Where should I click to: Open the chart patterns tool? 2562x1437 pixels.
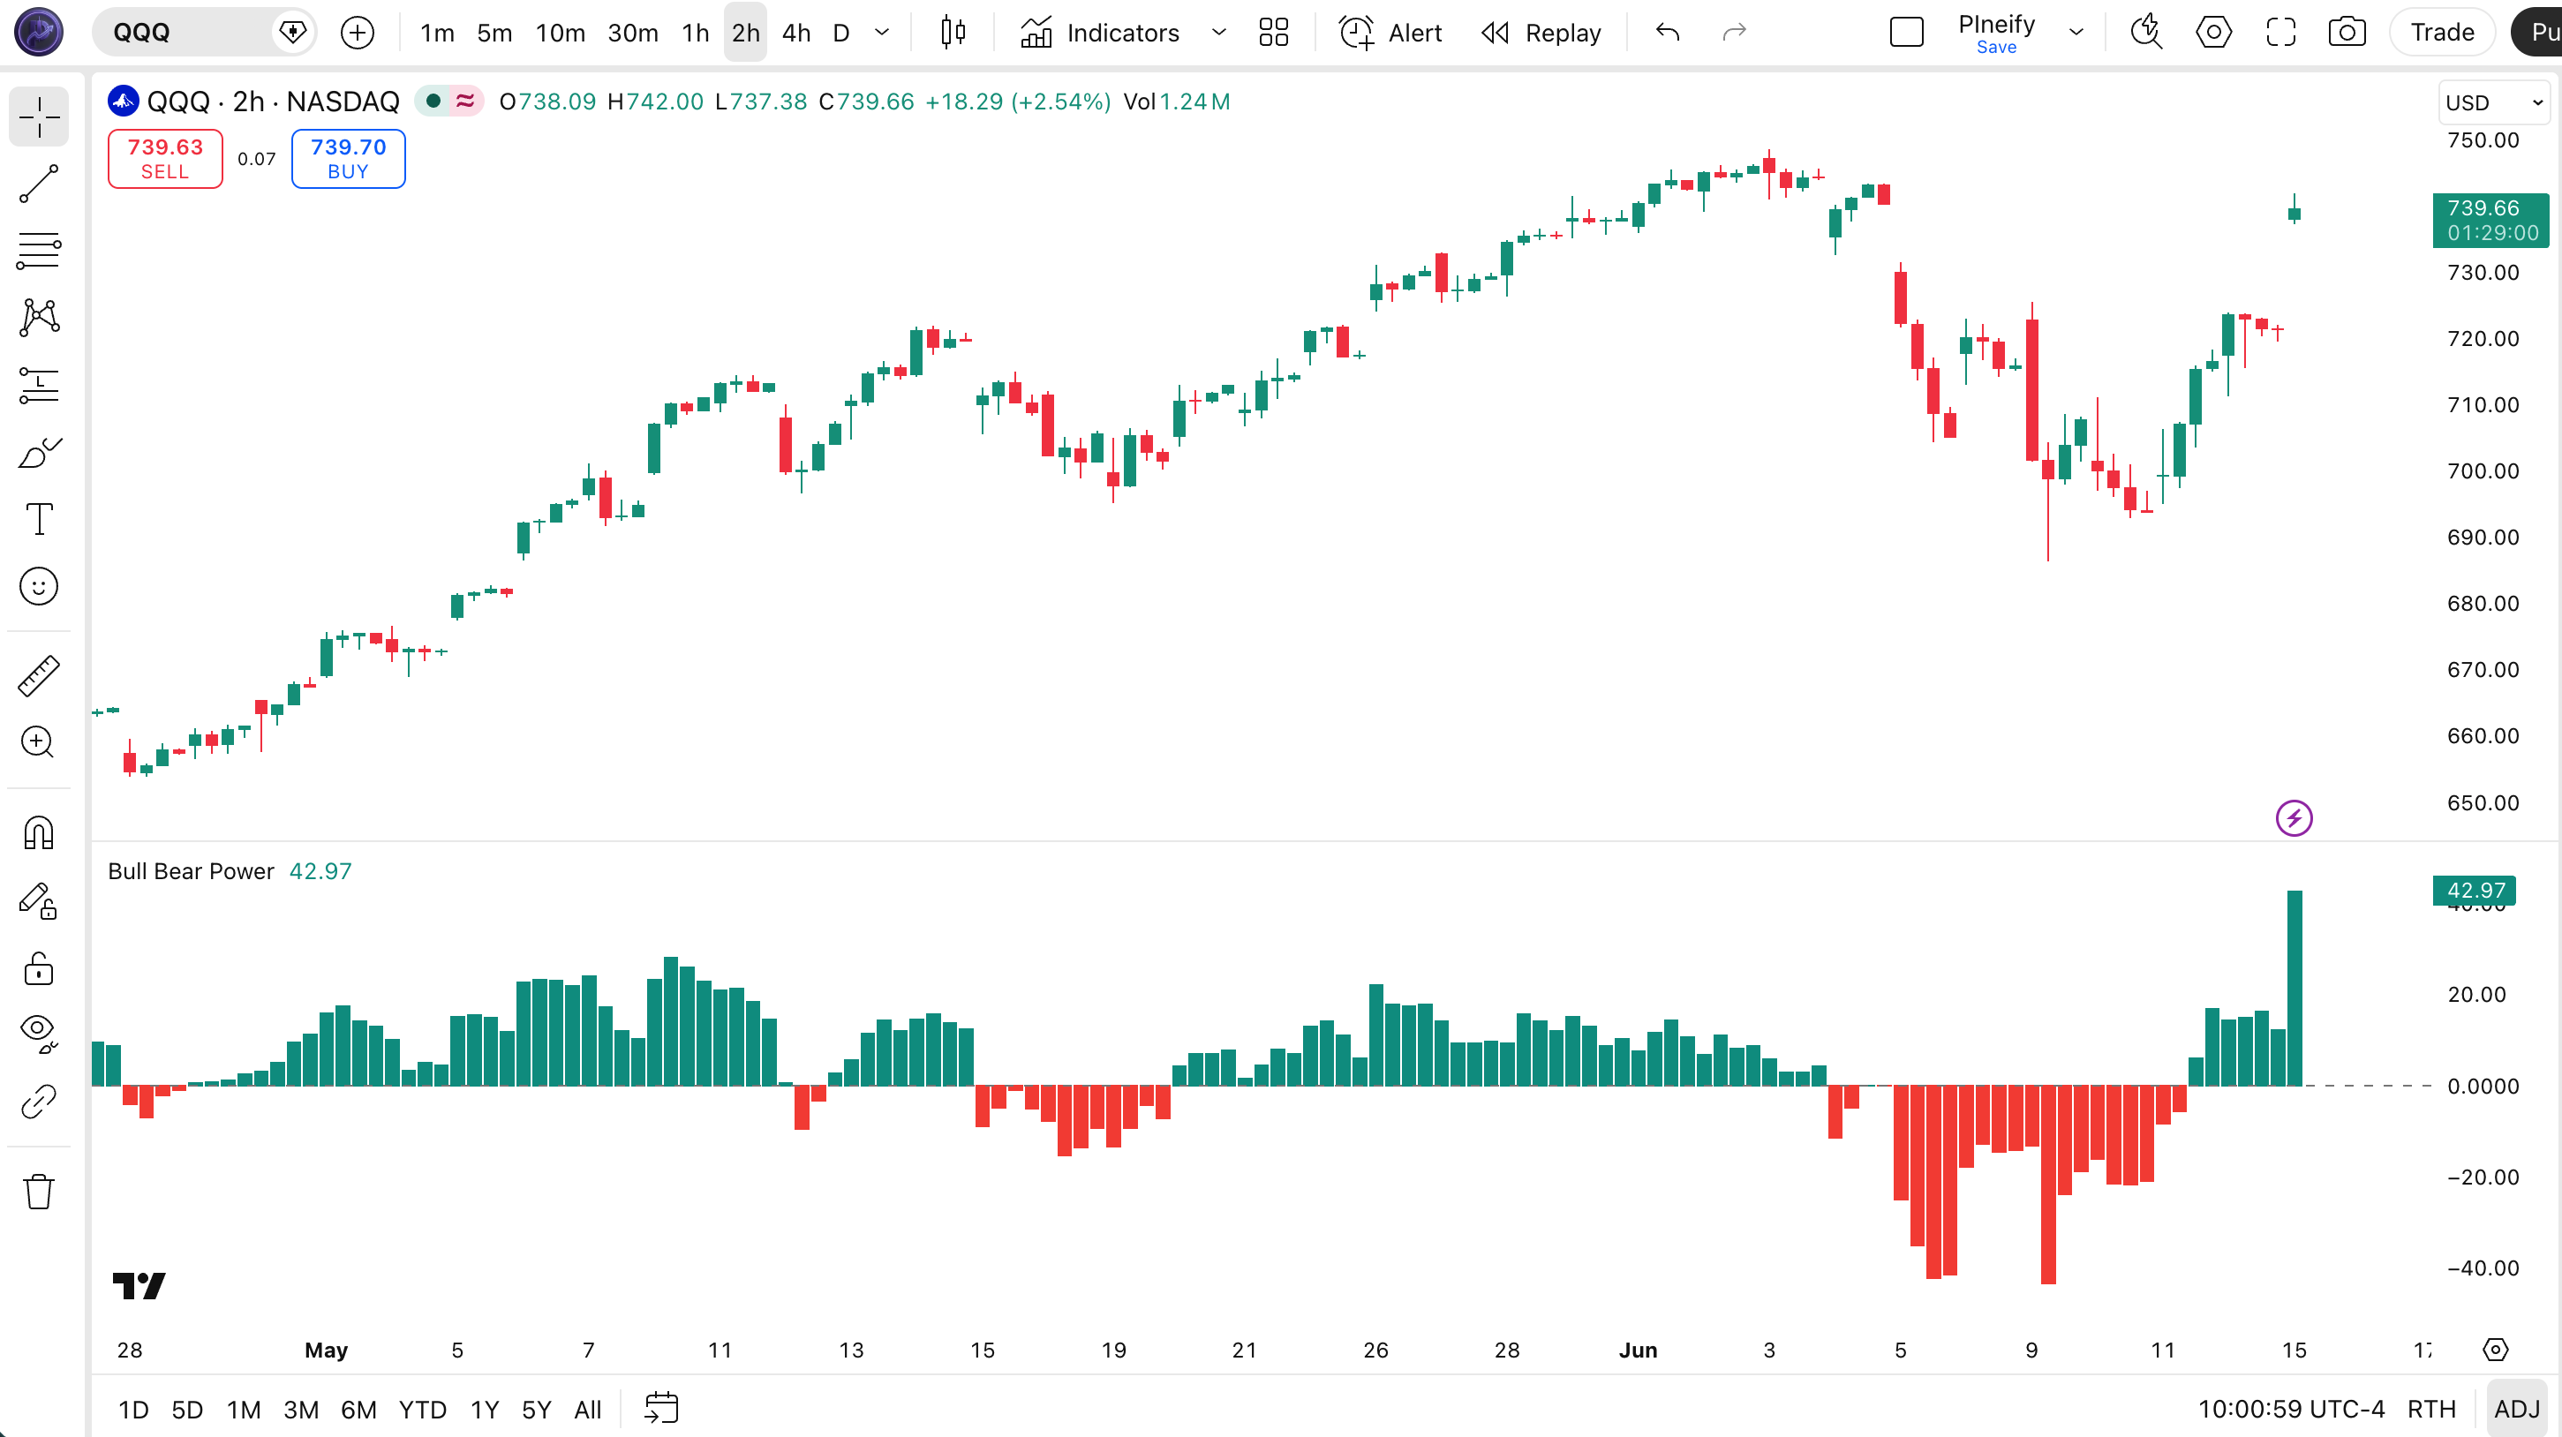39,317
